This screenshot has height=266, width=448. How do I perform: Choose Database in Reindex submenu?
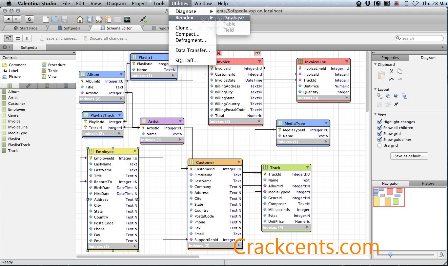tap(234, 18)
